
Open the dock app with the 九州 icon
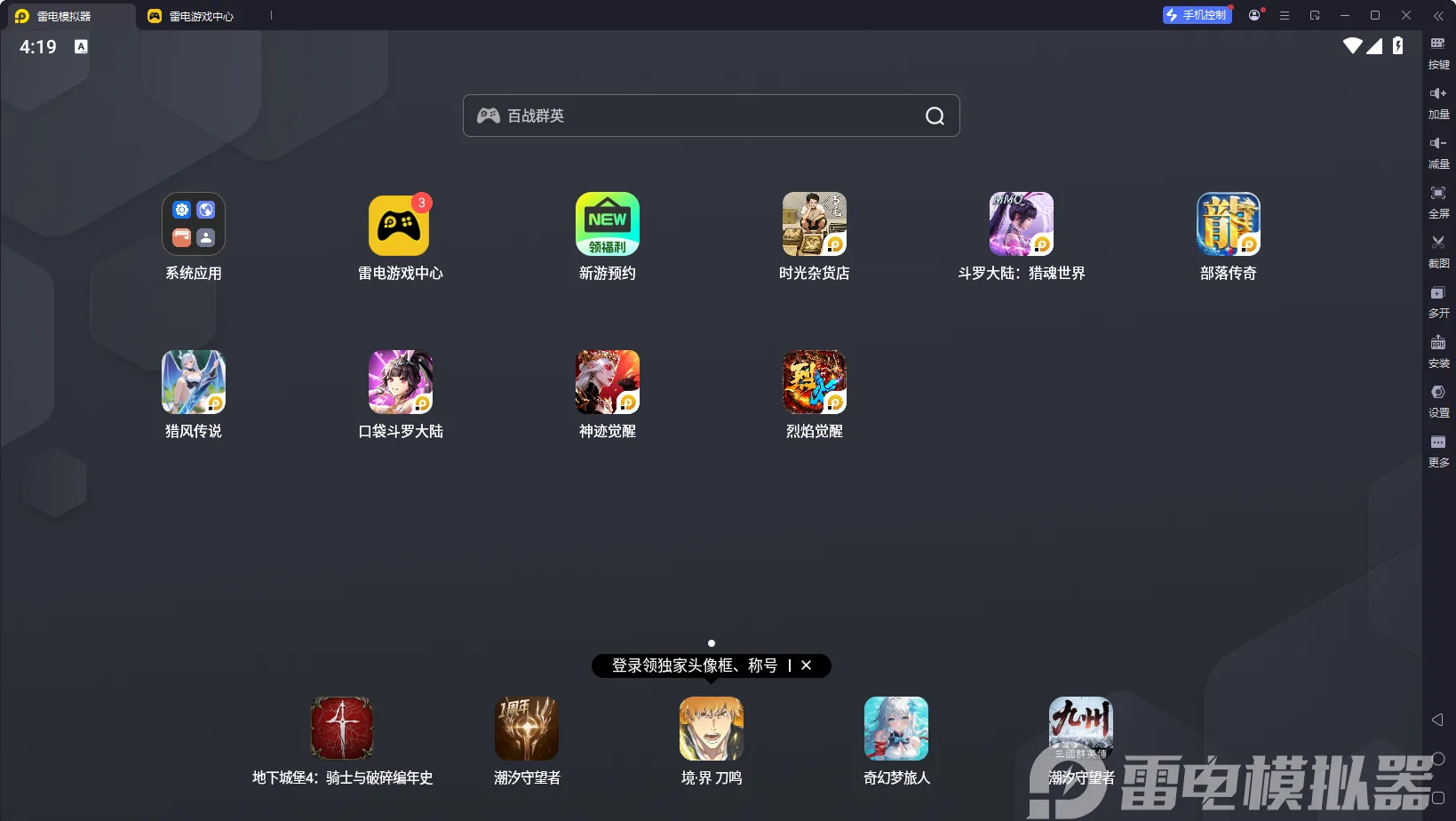pos(1081,729)
